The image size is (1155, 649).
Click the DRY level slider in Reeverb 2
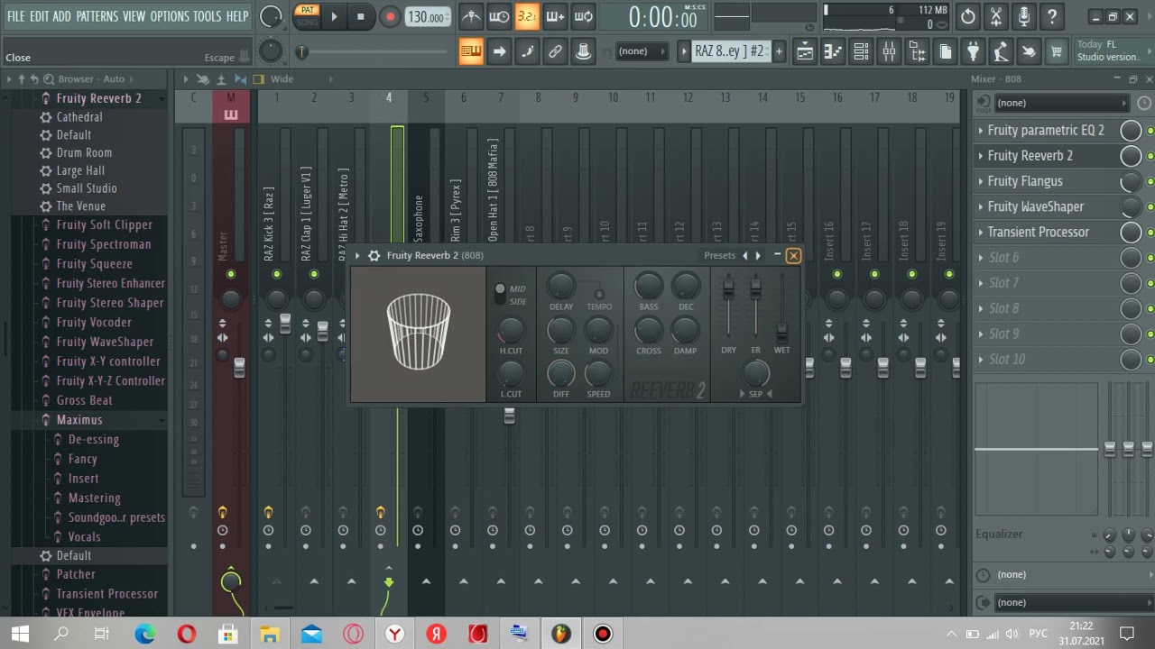[728, 288]
